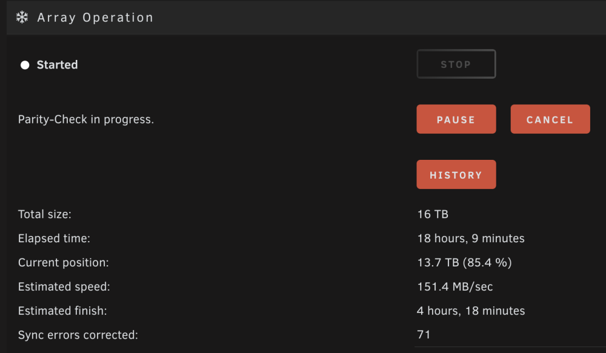
Task: Open the parity check History
Action: (x=456, y=174)
